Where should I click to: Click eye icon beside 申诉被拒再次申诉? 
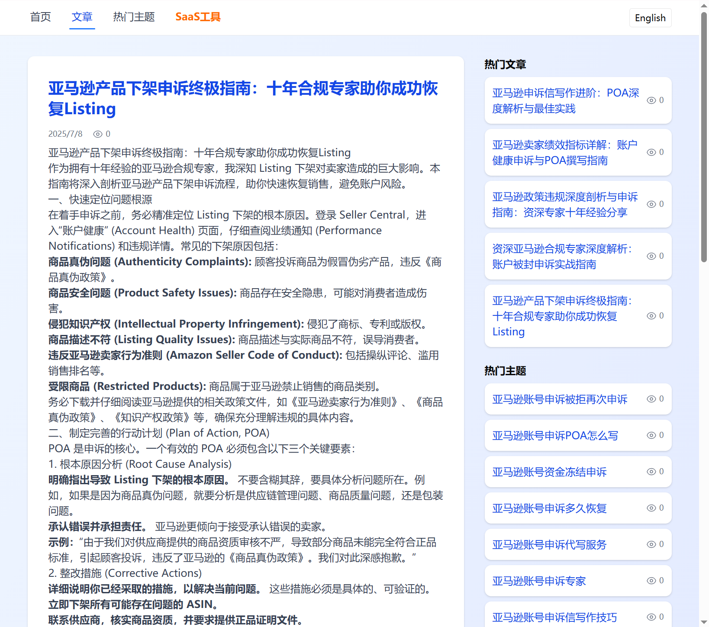point(651,399)
